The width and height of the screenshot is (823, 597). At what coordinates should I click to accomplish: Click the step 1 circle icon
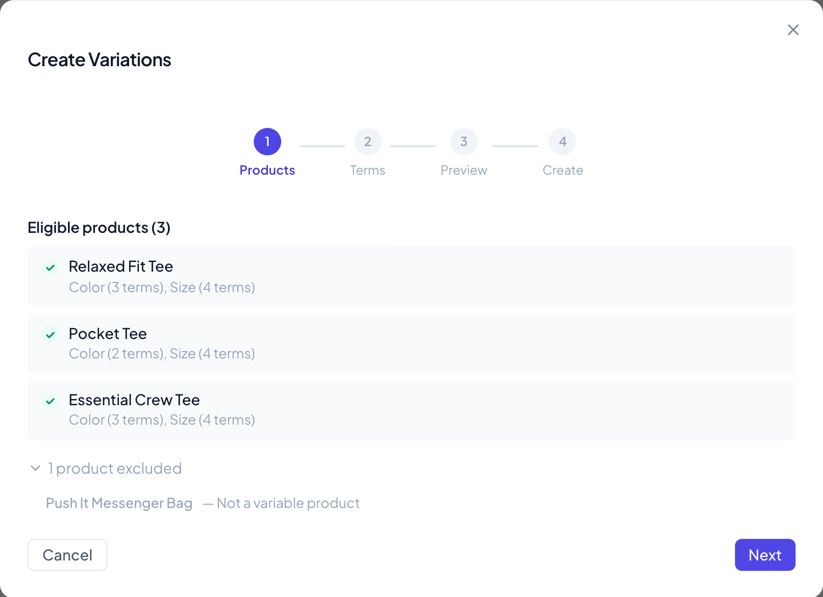click(x=267, y=142)
